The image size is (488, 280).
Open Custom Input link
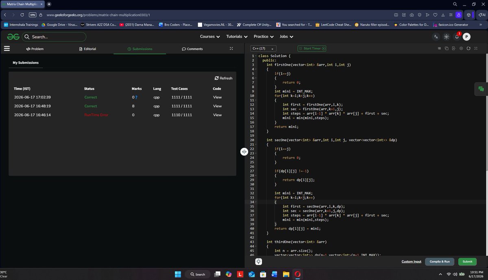[x=411, y=262]
